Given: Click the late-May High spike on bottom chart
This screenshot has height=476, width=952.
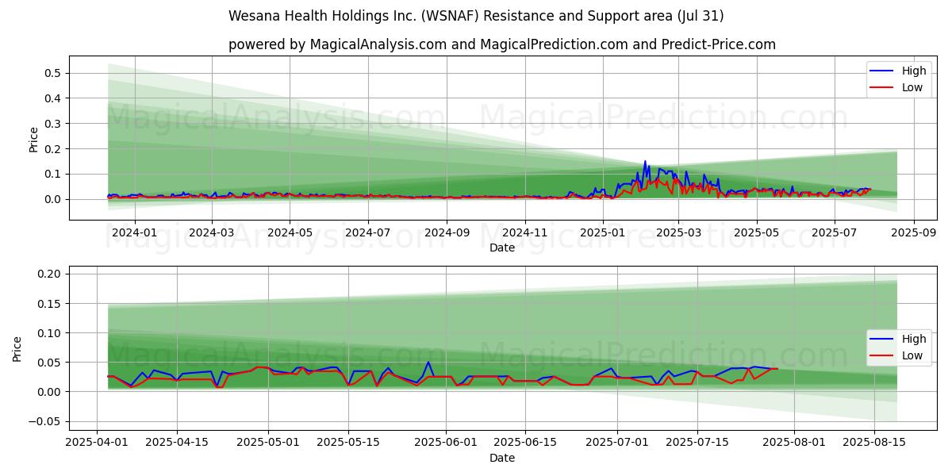Looking at the screenshot, I should 428,363.
